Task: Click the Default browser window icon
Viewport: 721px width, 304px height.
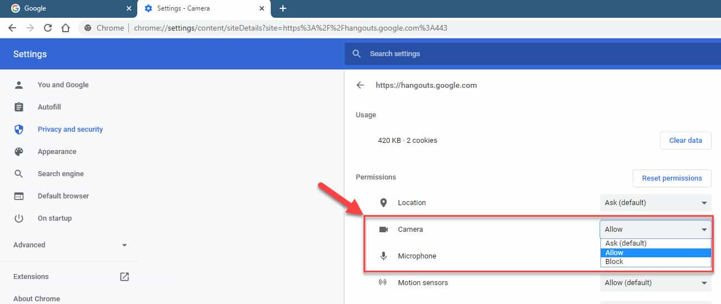Action: (x=19, y=196)
